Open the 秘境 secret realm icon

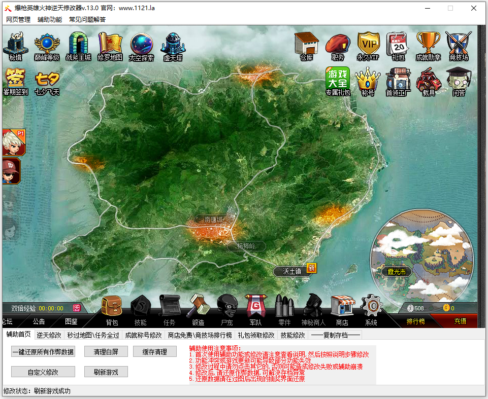click(15, 46)
